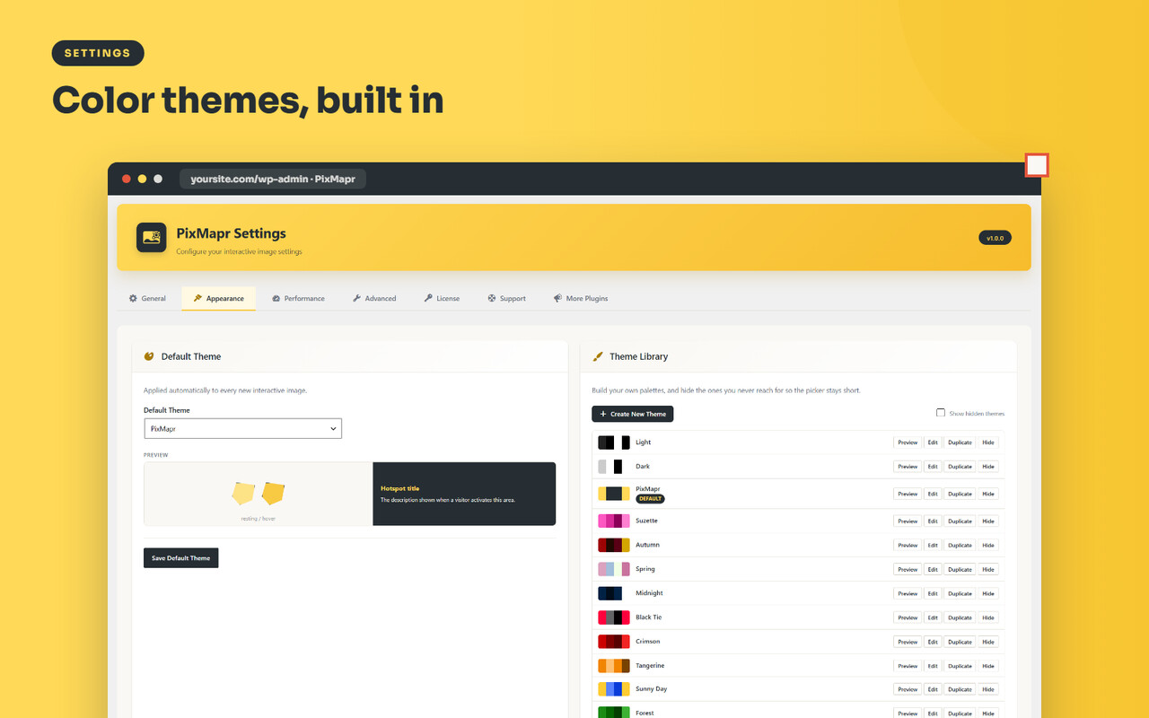This screenshot has width=1149, height=718.
Task: Duplicate the Sunny Day theme
Action: click(960, 690)
